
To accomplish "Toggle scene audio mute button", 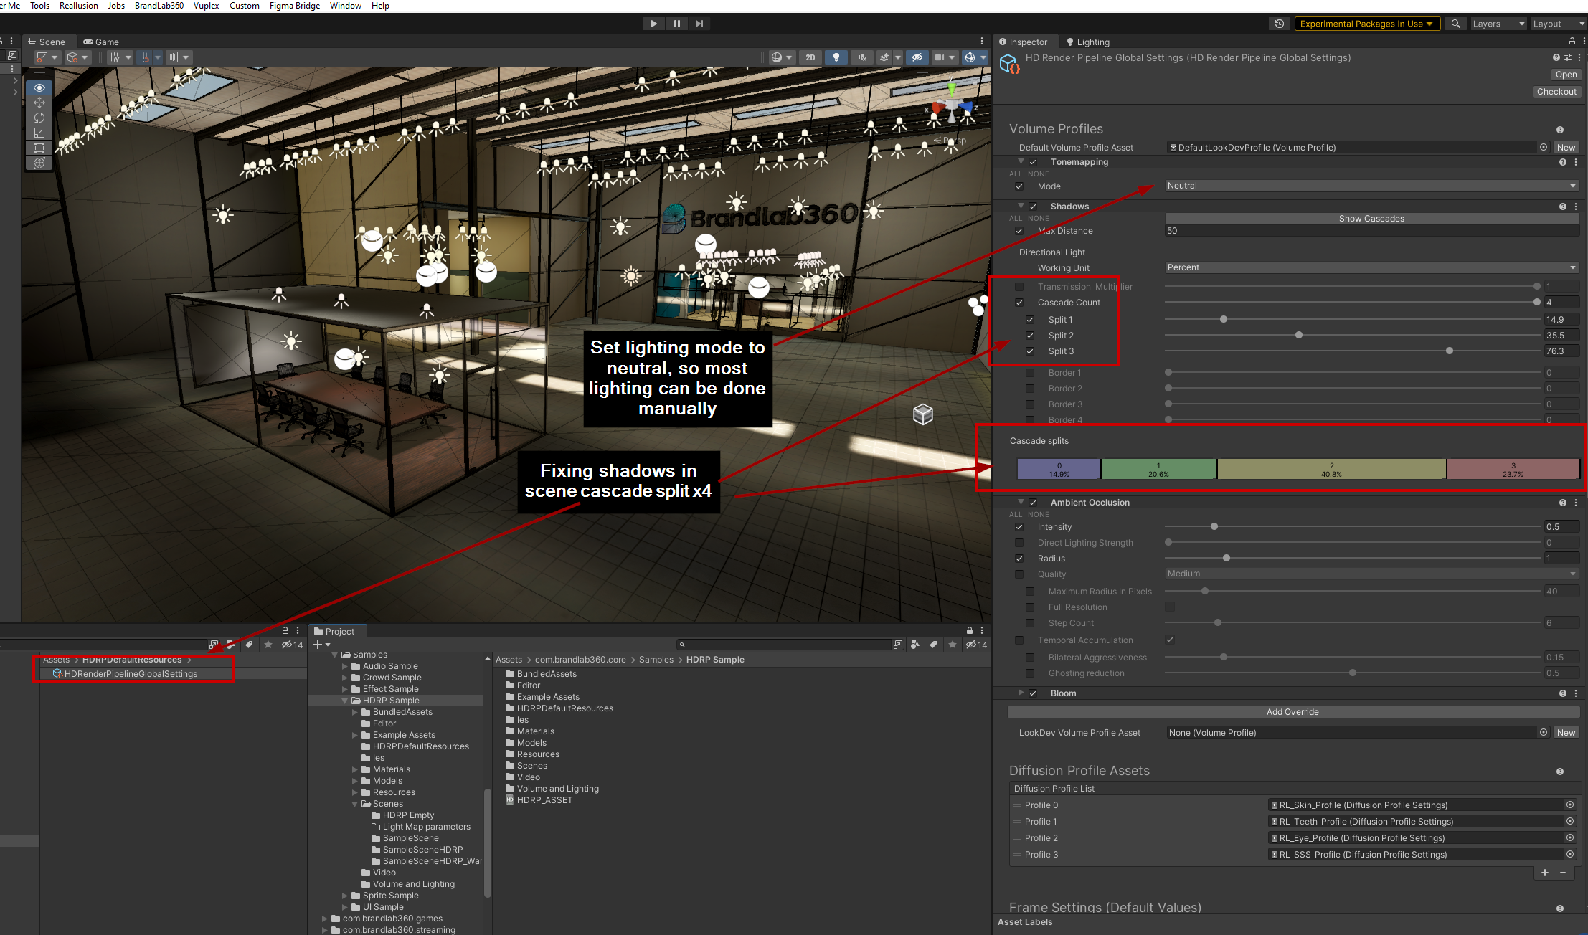I will [x=862, y=57].
